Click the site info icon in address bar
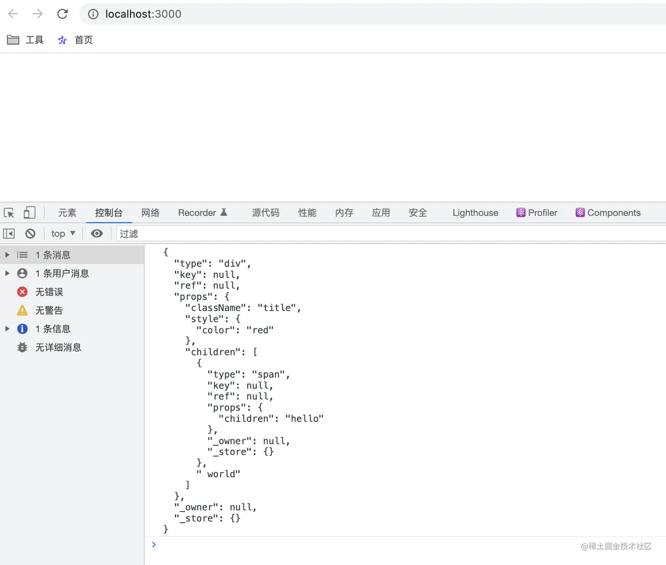Screen dimensions: 666x565 click(93, 14)
